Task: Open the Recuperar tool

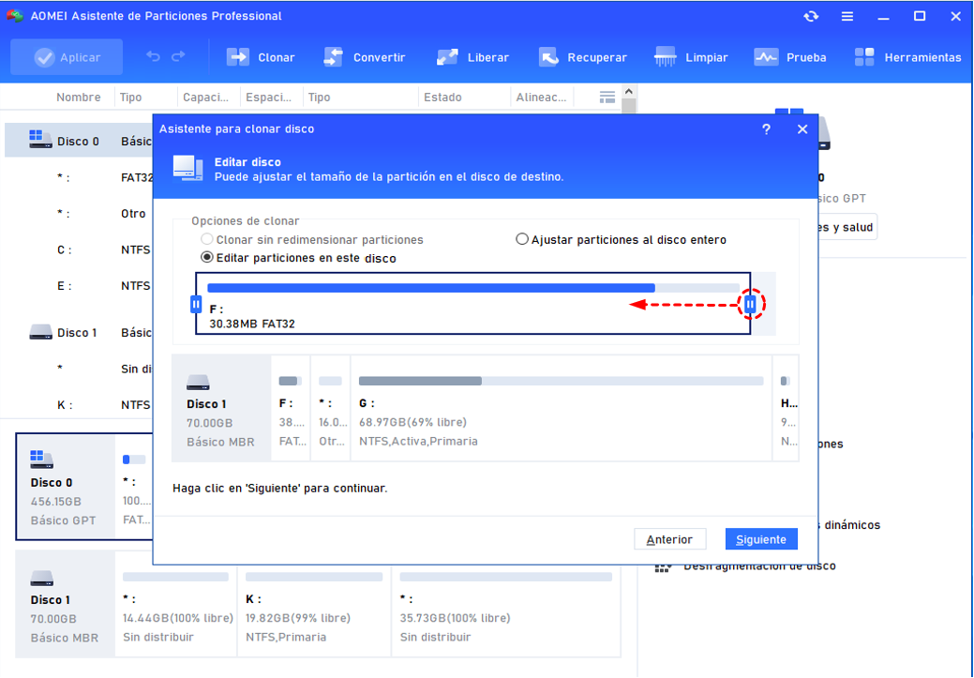Action: tap(548, 57)
